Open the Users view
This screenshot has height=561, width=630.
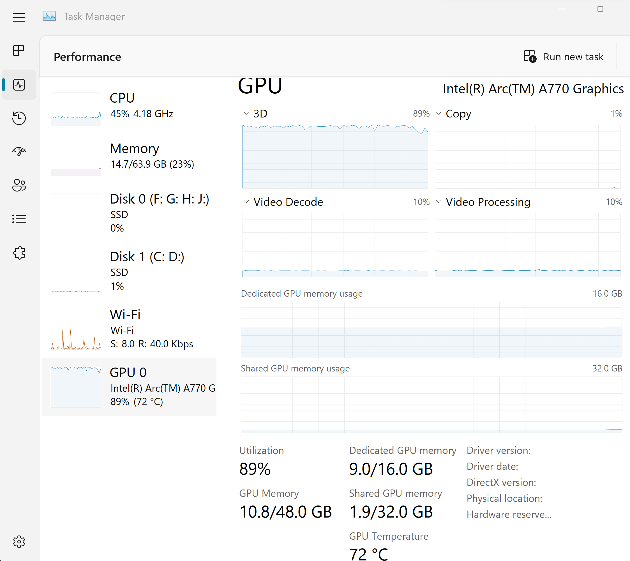point(19,185)
